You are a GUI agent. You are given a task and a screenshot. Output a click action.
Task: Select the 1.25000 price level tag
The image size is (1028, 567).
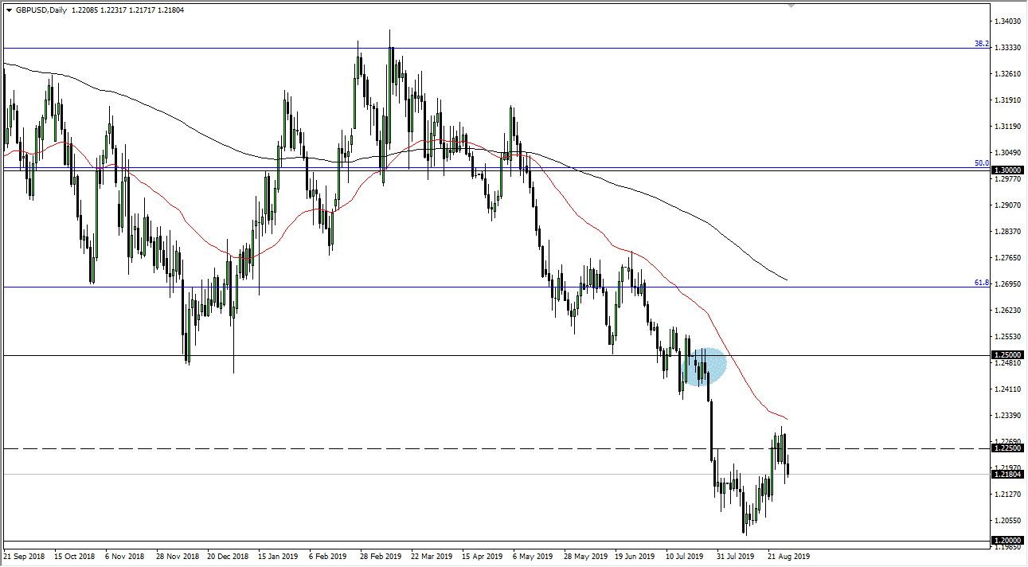pyautogui.click(x=1007, y=354)
